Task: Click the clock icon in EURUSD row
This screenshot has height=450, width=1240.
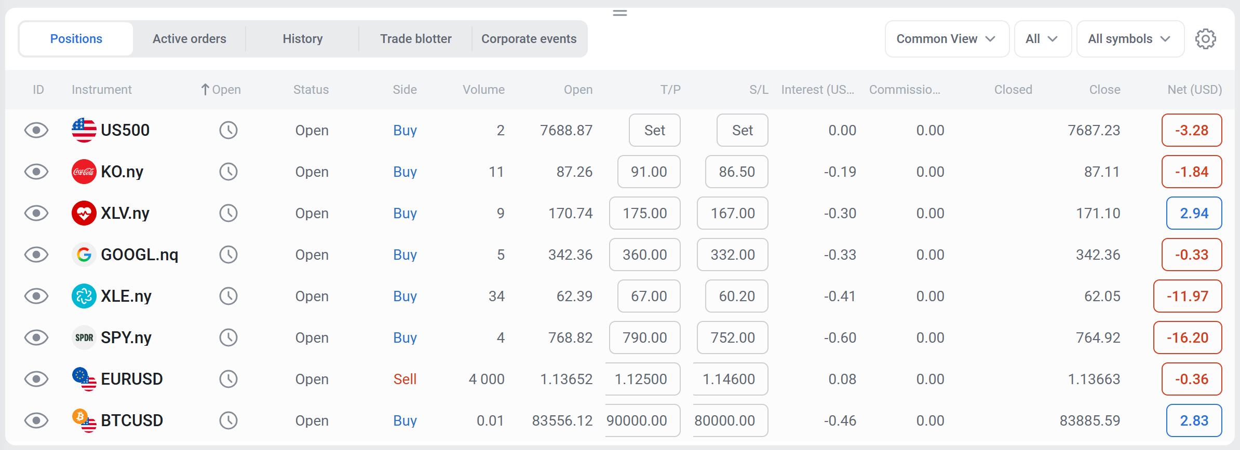Action: tap(228, 379)
